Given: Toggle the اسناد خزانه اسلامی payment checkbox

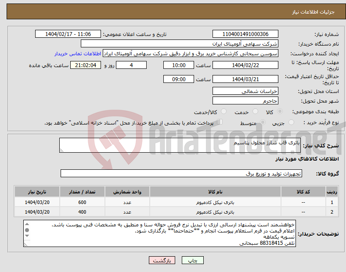Looking at the screenshot, I should point(220,122).
